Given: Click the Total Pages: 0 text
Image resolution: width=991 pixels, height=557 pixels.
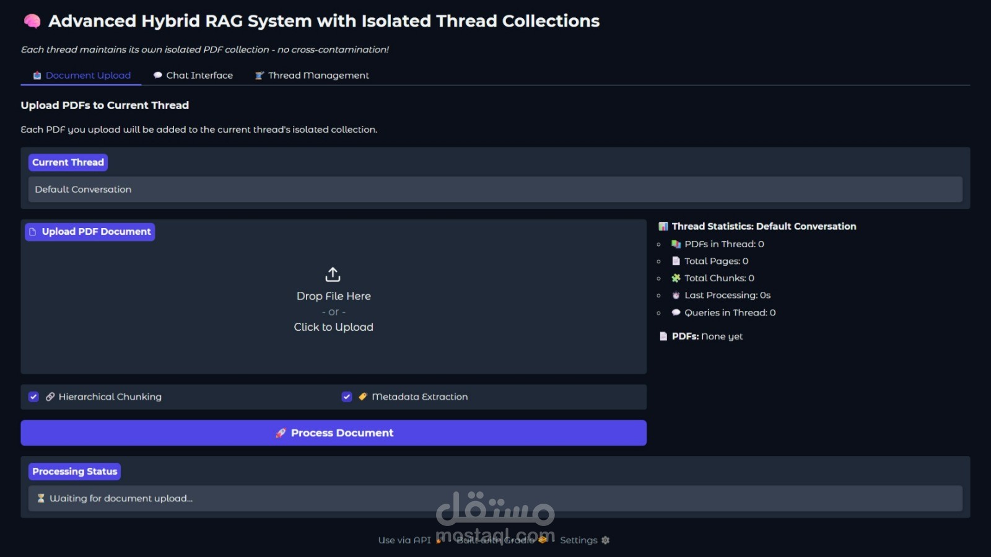Looking at the screenshot, I should click(716, 261).
